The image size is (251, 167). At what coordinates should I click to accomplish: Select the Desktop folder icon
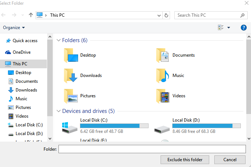tap(71, 55)
